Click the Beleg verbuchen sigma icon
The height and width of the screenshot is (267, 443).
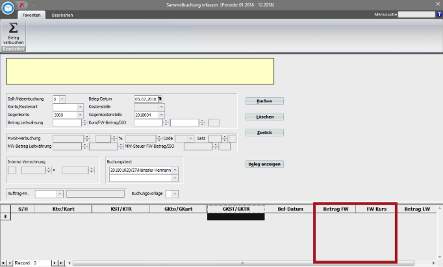[x=13, y=31]
